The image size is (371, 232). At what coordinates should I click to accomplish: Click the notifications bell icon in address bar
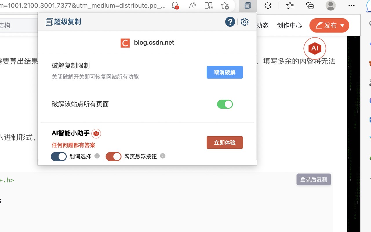click(175, 6)
